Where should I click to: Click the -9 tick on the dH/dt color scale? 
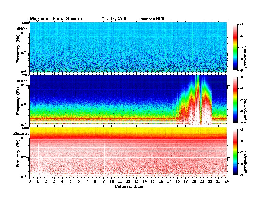[241, 70]
